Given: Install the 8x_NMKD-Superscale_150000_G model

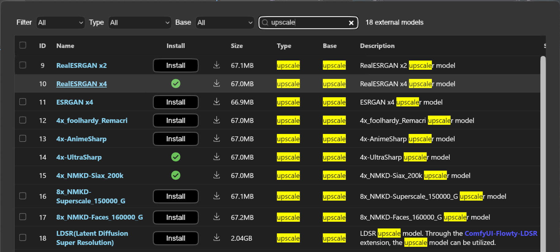Looking at the screenshot, I should tap(176, 196).
